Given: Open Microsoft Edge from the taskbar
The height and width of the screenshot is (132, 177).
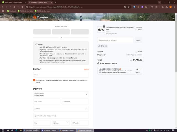Looking at the screenshot, I should click(17, 130).
